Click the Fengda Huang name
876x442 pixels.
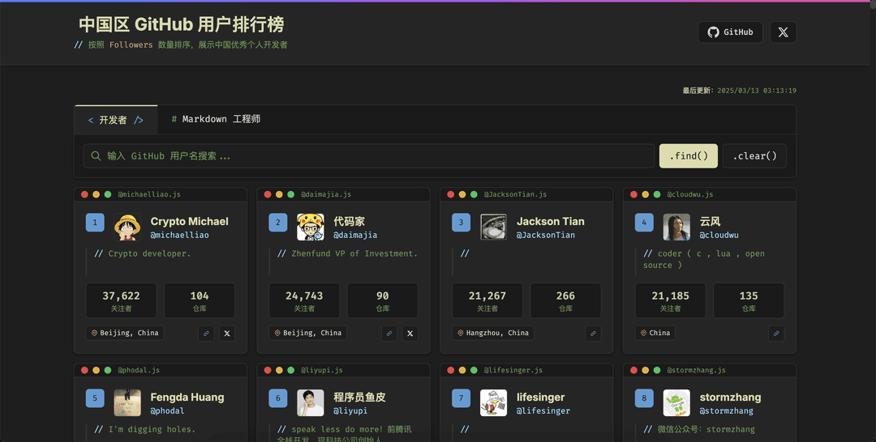pos(187,397)
